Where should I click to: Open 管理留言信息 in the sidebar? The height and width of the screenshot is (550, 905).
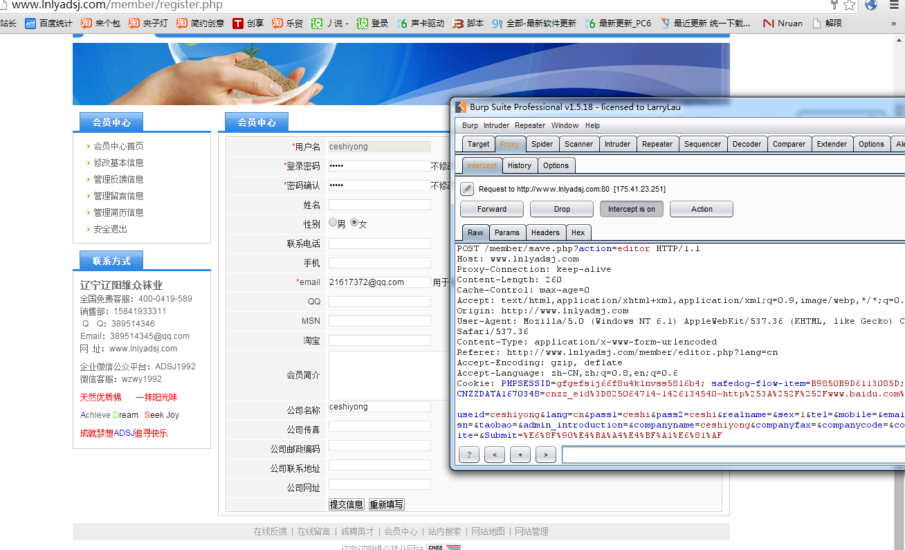(x=118, y=196)
